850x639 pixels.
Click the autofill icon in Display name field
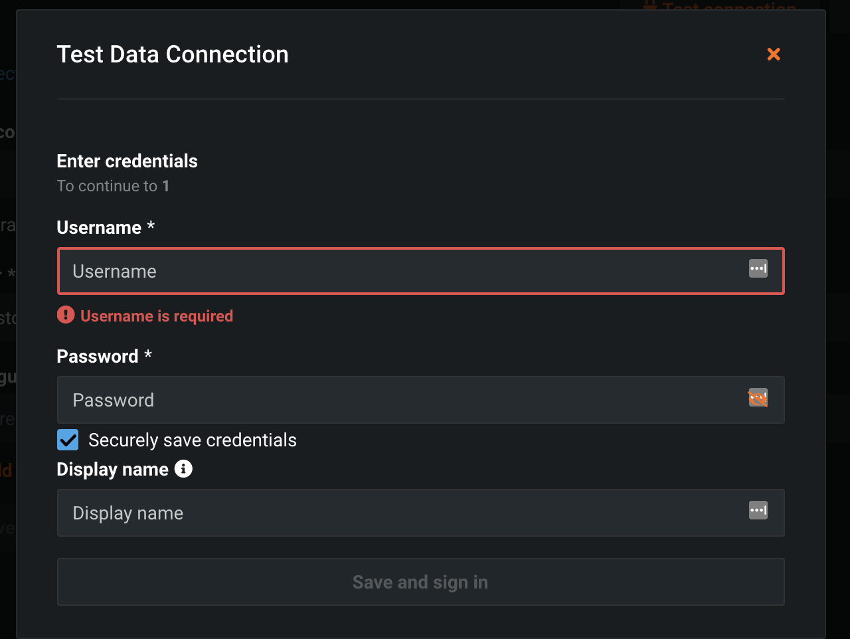click(758, 511)
